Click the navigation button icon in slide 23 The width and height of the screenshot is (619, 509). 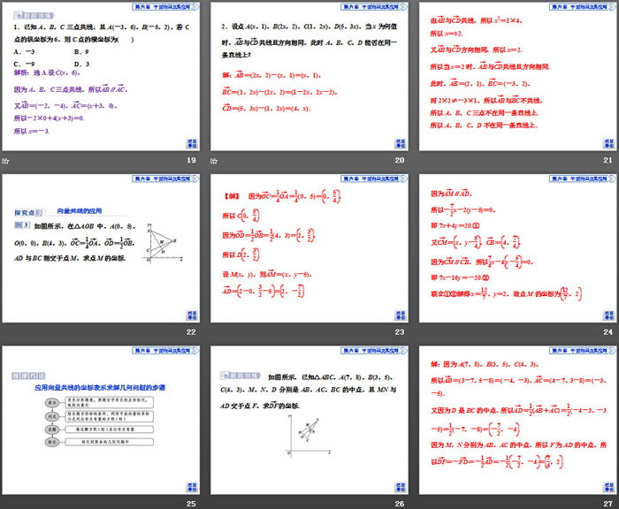click(401, 315)
